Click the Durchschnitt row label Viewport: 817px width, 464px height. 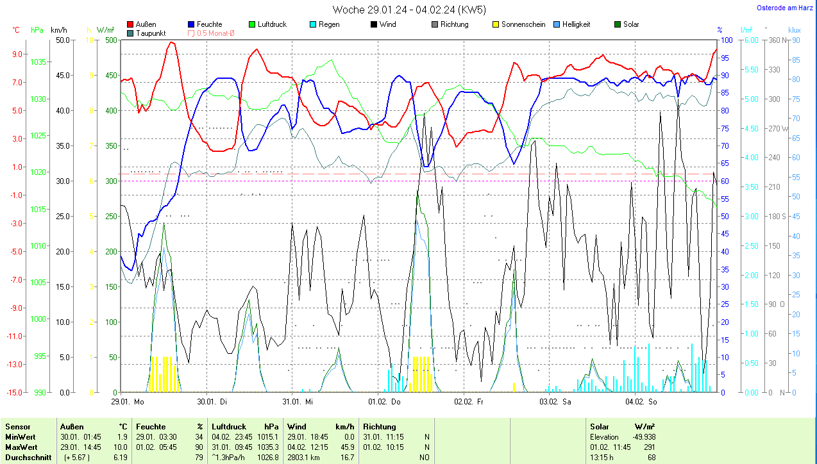pos(26,458)
